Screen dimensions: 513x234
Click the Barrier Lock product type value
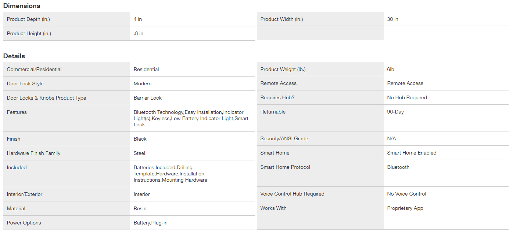pyautogui.click(x=148, y=98)
